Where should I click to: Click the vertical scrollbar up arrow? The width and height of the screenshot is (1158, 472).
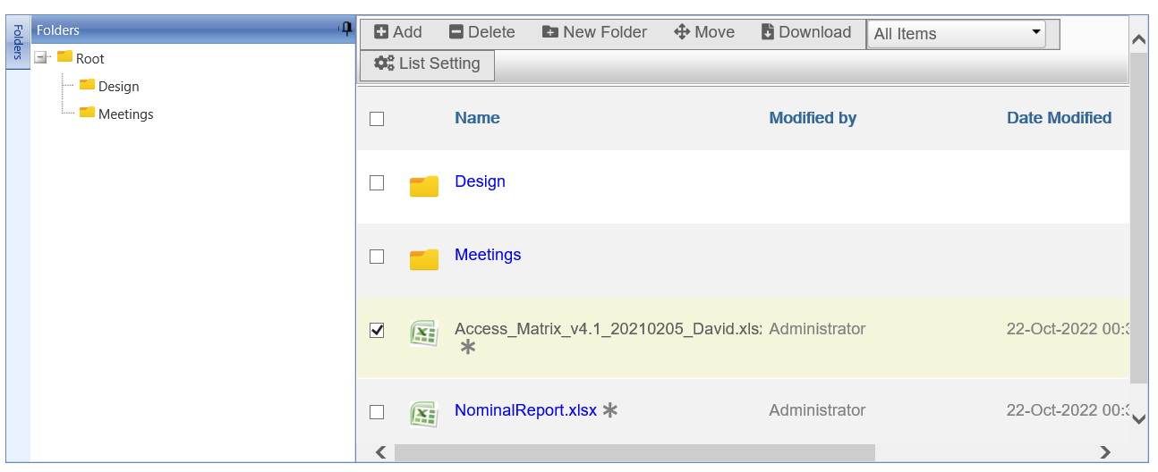(x=1138, y=40)
